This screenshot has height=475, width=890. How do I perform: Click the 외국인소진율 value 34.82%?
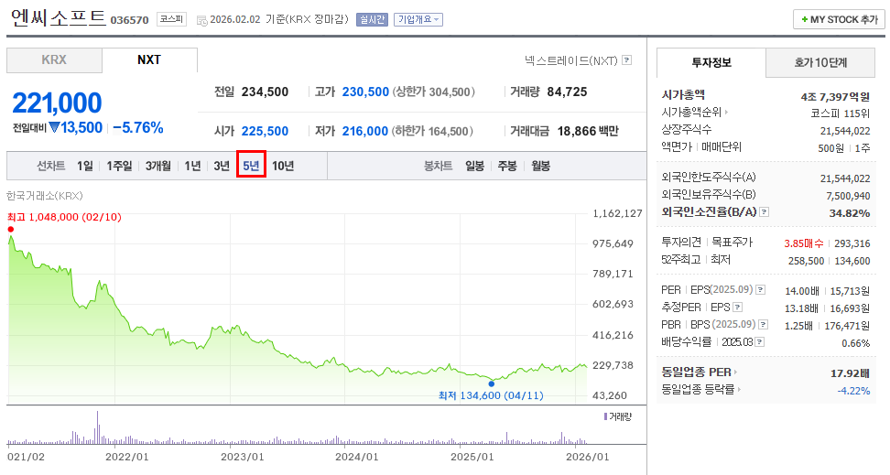850,213
